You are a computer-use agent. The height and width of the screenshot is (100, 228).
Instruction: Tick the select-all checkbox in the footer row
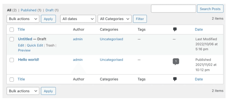pyautogui.click(x=12, y=79)
